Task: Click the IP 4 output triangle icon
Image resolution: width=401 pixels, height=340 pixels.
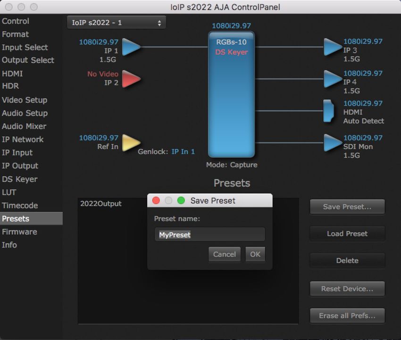Action: [x=333, y=79]
